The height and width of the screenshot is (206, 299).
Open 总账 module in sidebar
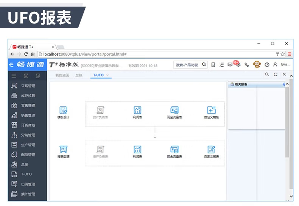tap(20, 164)
